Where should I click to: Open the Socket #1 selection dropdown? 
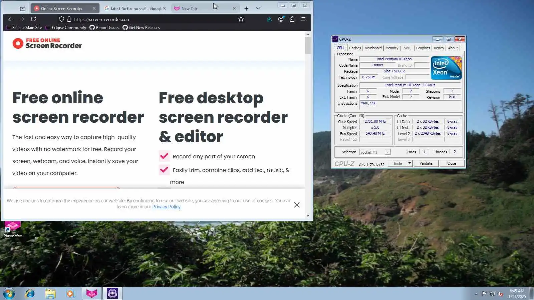coord(375,152)
